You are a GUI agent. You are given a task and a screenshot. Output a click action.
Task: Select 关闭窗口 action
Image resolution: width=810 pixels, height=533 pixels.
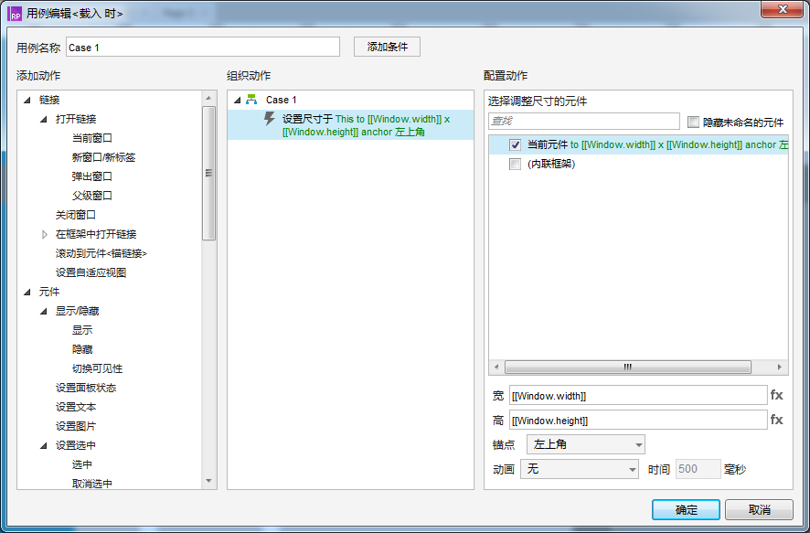tap(76, 215)
